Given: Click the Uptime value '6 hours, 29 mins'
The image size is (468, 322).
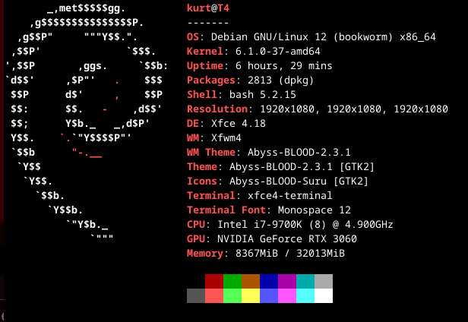Looking at the screenshot, I should coord(284,65).
